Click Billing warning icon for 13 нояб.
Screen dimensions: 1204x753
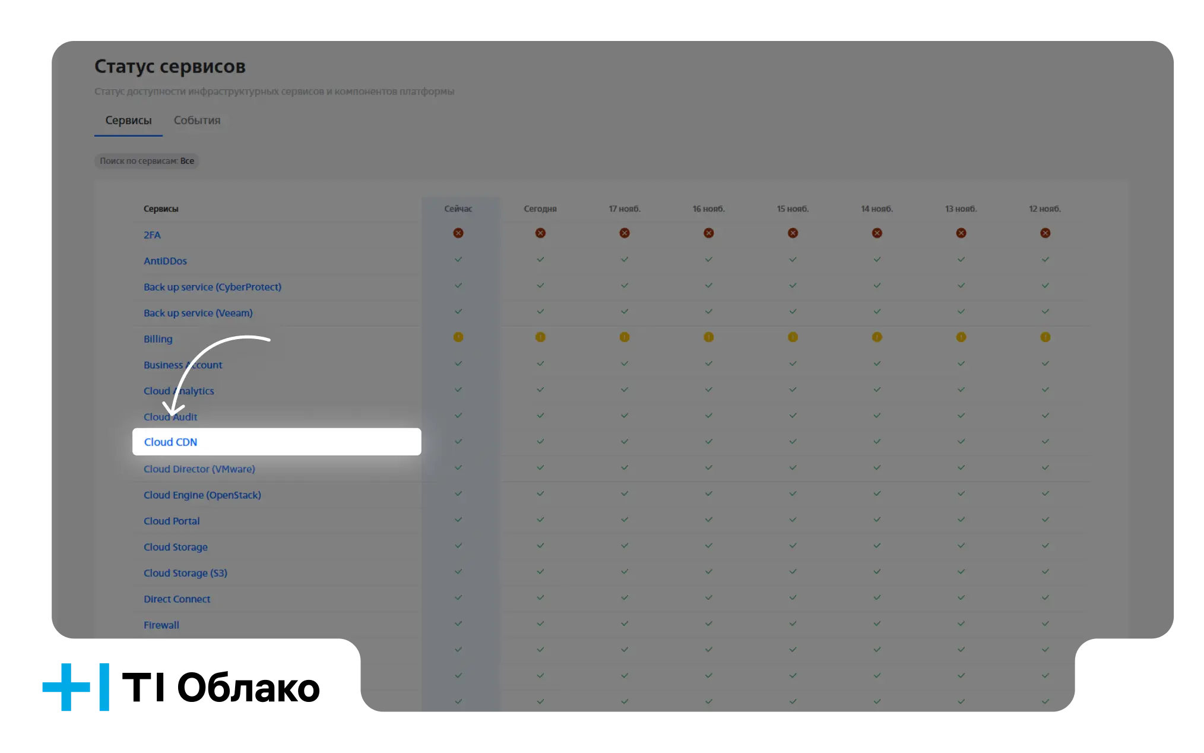coord(961,337)
